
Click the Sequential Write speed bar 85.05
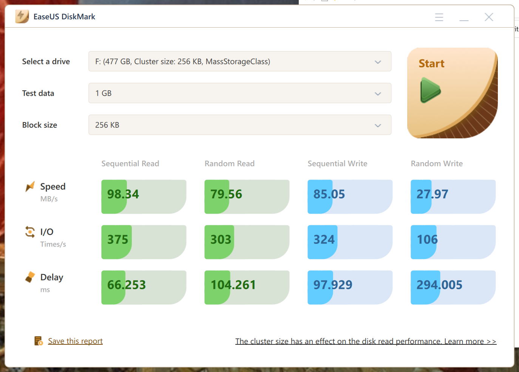click(350, 197)
